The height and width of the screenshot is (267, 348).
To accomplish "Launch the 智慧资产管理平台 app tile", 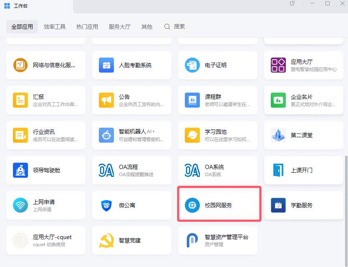I will click(218, 240).
